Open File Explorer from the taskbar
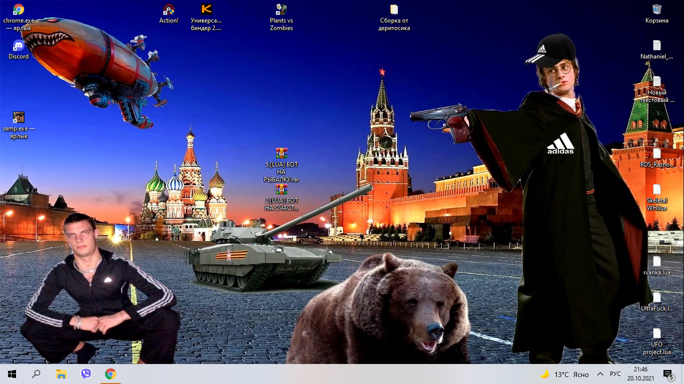 [61, 374]
